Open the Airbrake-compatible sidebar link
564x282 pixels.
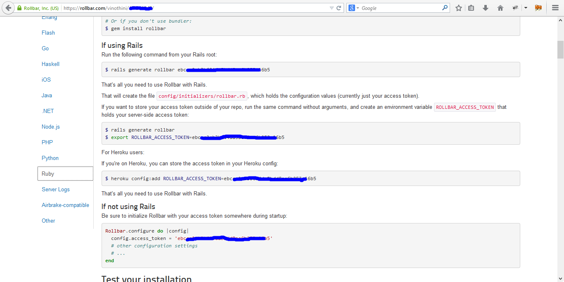(x=65, y=205)
